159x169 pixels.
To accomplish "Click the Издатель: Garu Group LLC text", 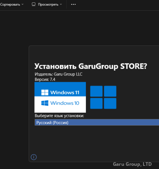I will coord(58,74).
